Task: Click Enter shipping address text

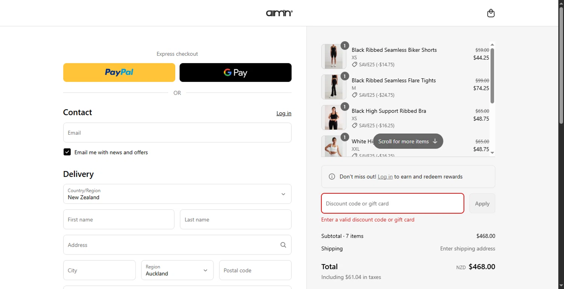Action: 468,248
